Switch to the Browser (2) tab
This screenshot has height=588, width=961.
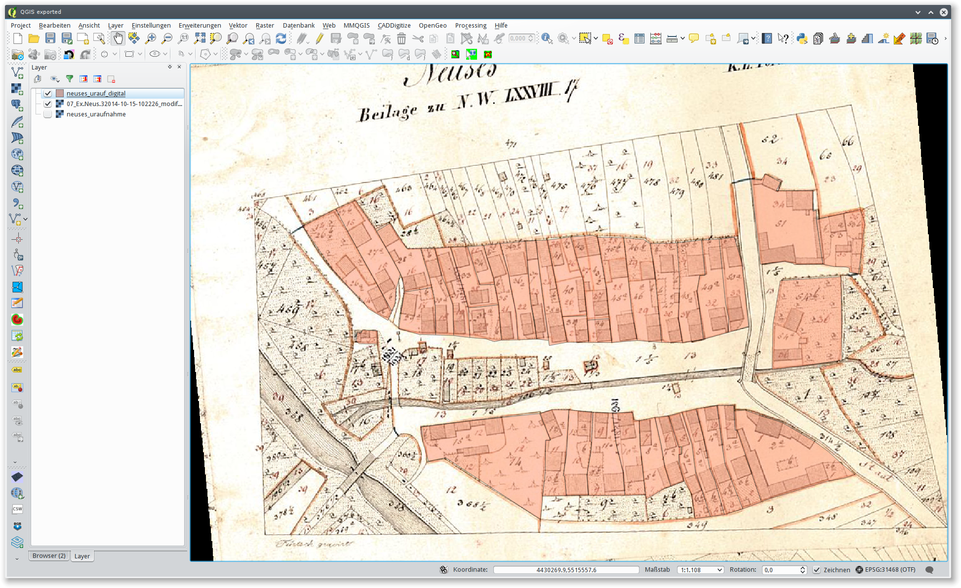[49, 555]
